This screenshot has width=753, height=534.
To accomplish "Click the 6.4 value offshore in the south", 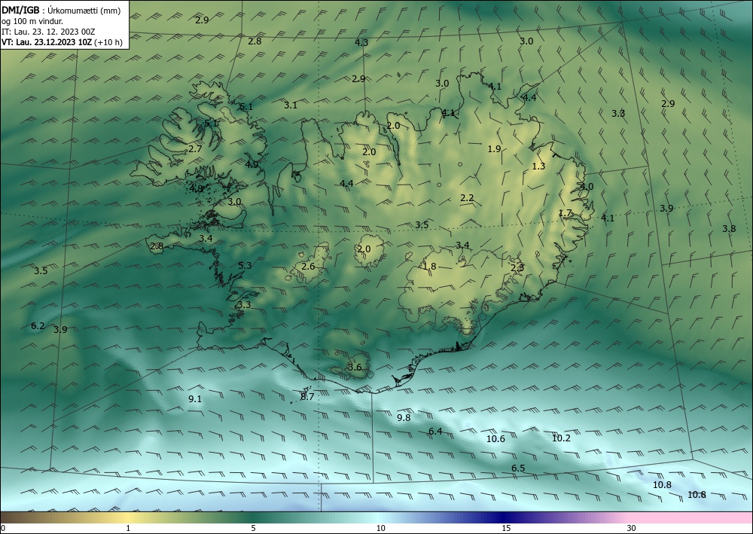I will [435, 432].
